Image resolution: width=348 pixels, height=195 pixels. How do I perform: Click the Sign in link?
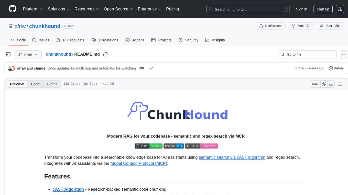point(301,9)
